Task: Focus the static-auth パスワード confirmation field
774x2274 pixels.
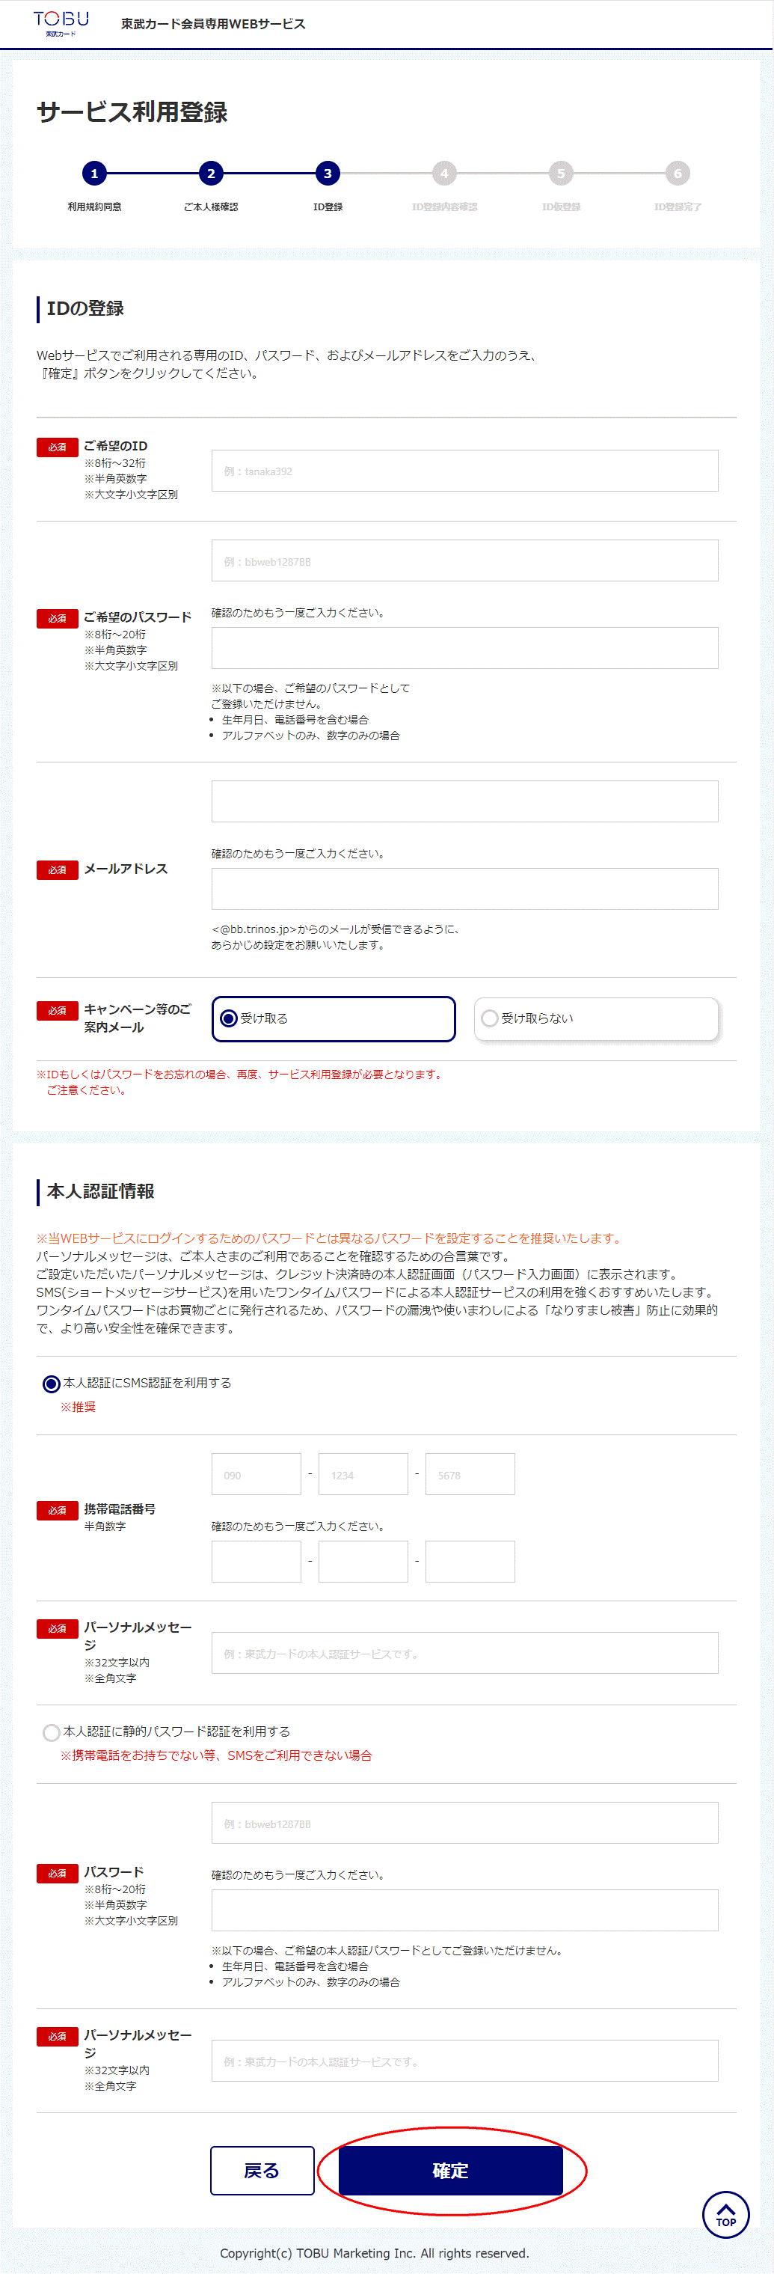Action: coord(464,1910)
